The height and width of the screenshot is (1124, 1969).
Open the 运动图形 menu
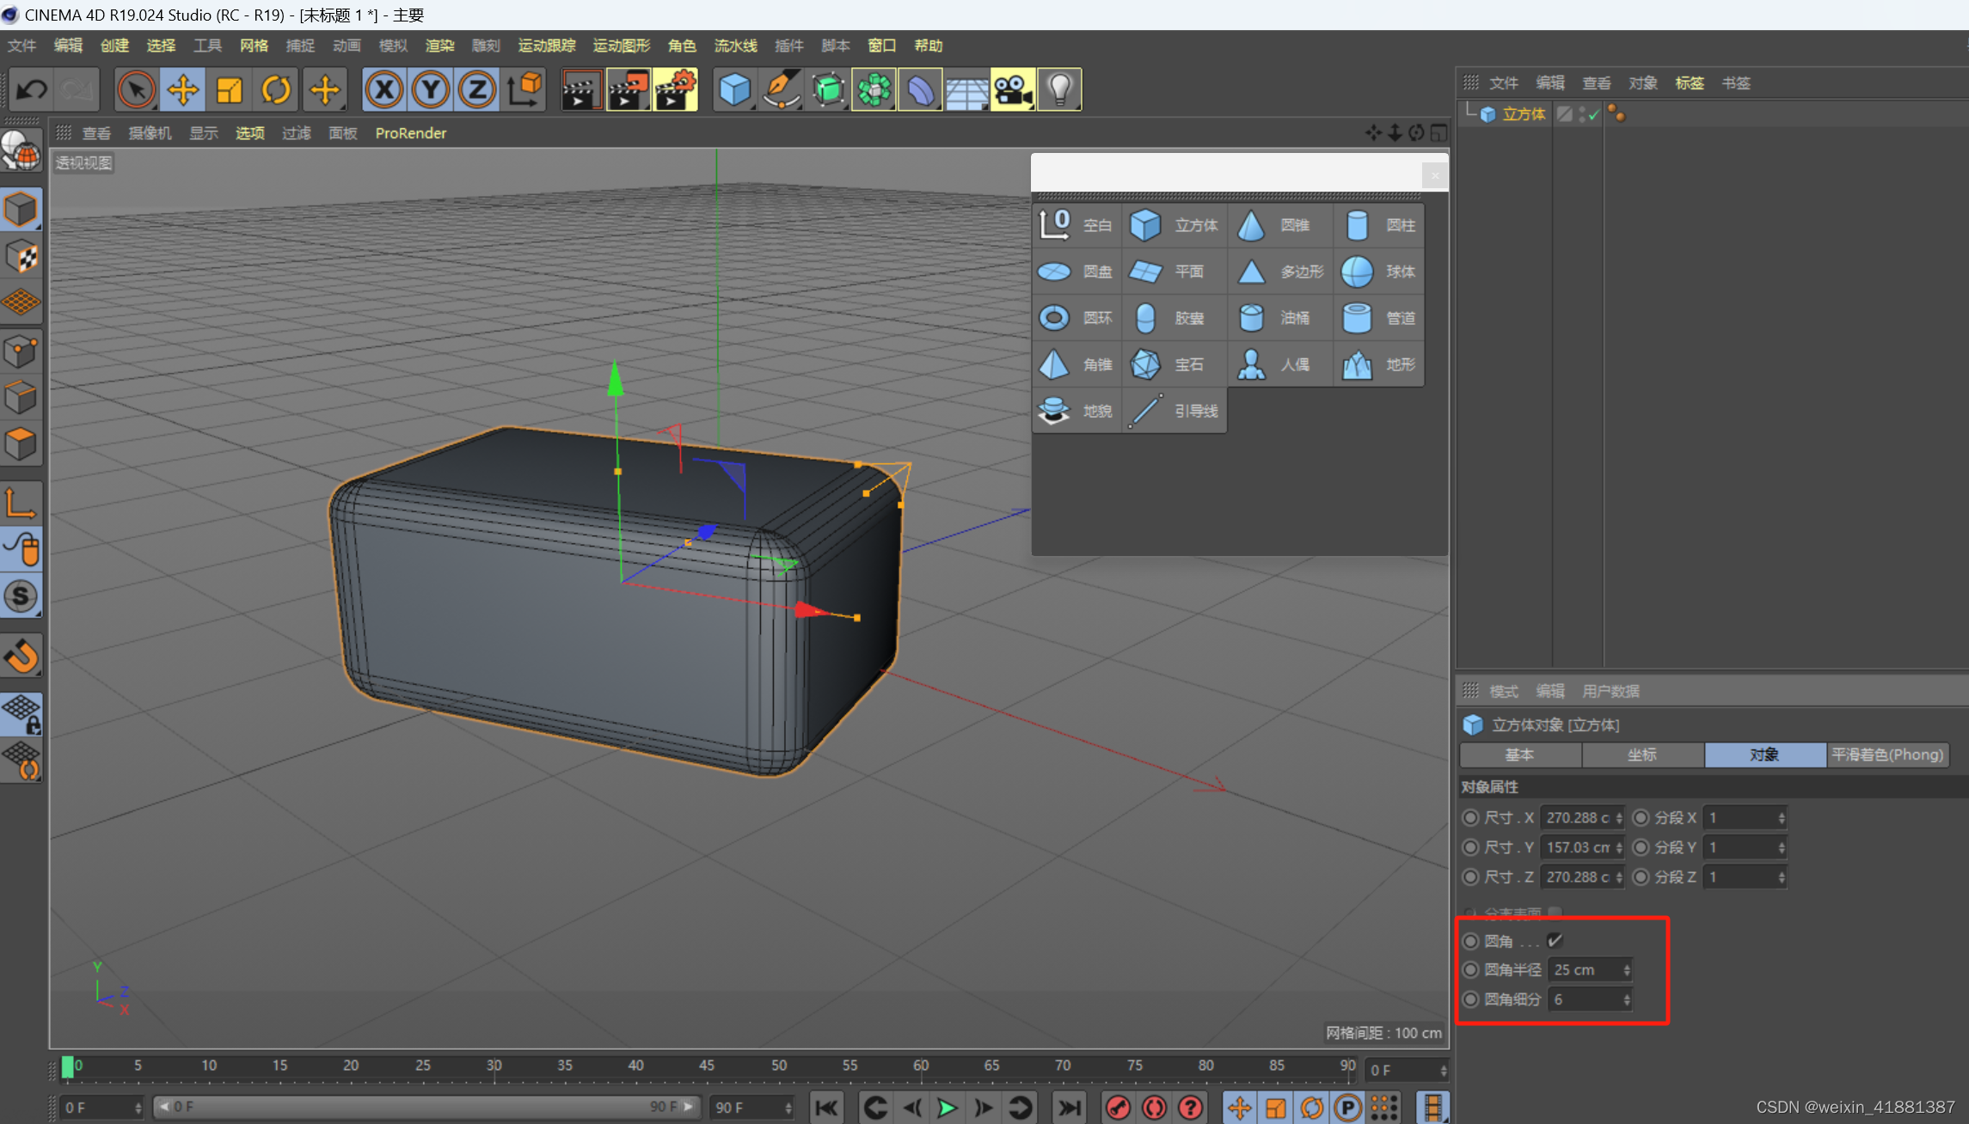click(x=621, y=46)
